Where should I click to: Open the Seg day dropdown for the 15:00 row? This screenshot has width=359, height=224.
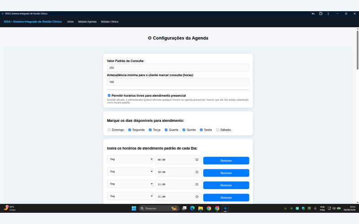coord(130,196)
